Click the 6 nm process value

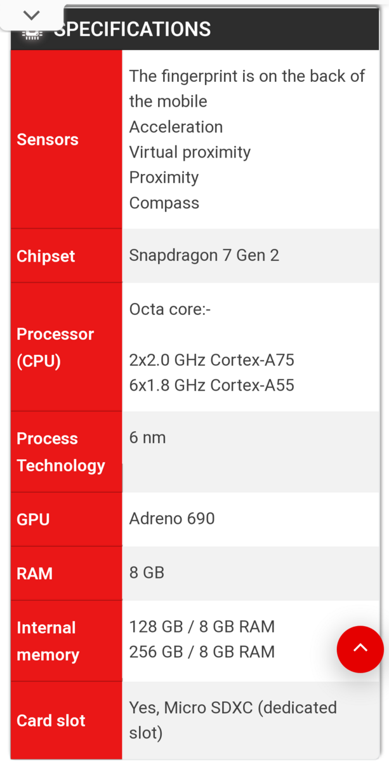[147, 437]
